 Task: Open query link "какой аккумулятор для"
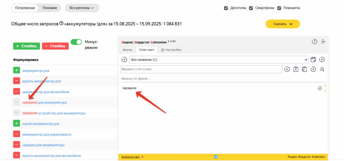pyautogui.click(x=41, y=124)
